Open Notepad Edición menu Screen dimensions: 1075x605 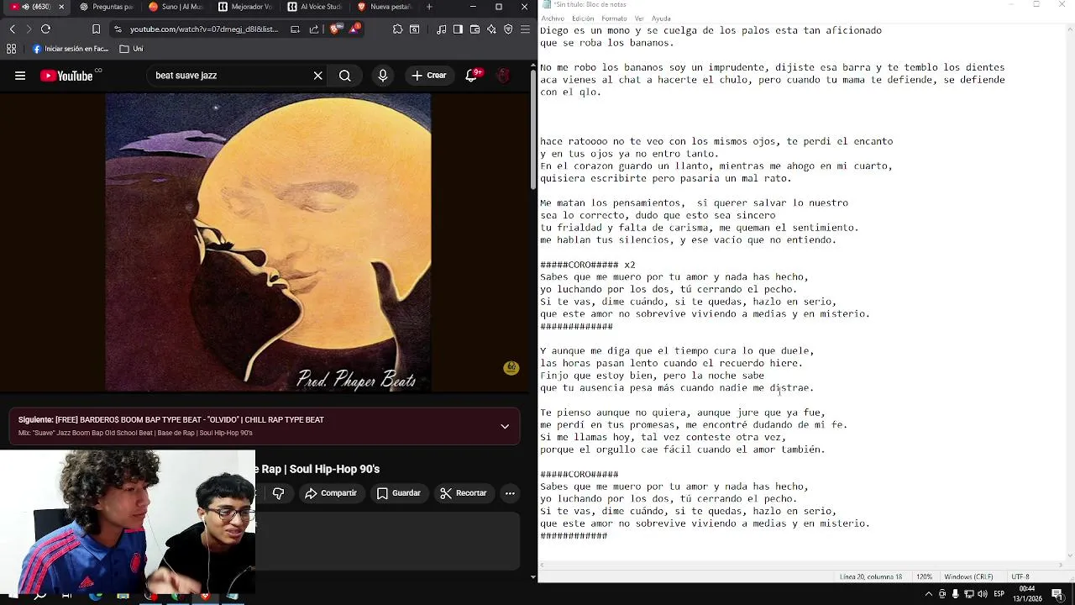[x=583, y=18]
